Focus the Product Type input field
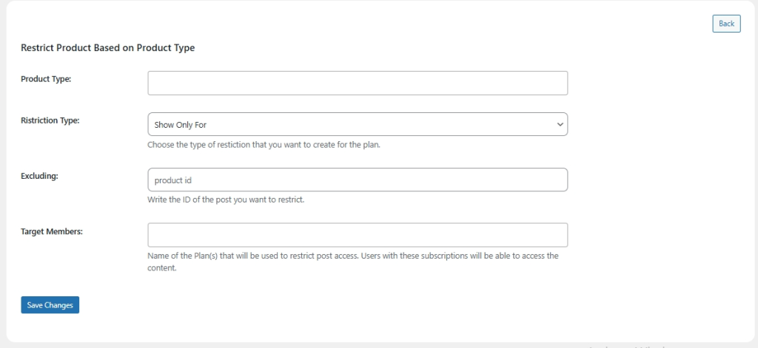758x348 pixels. tap(358, 83)
